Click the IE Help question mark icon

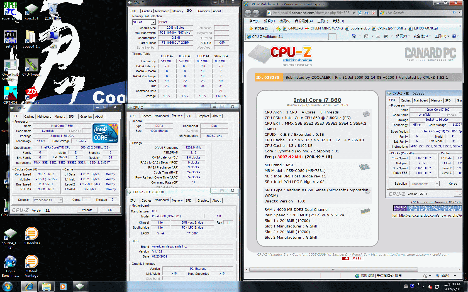point(454,36)
